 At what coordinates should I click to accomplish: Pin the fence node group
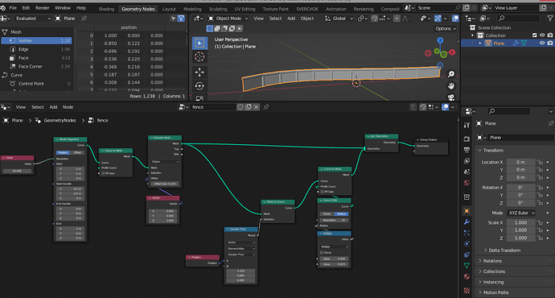266,106
